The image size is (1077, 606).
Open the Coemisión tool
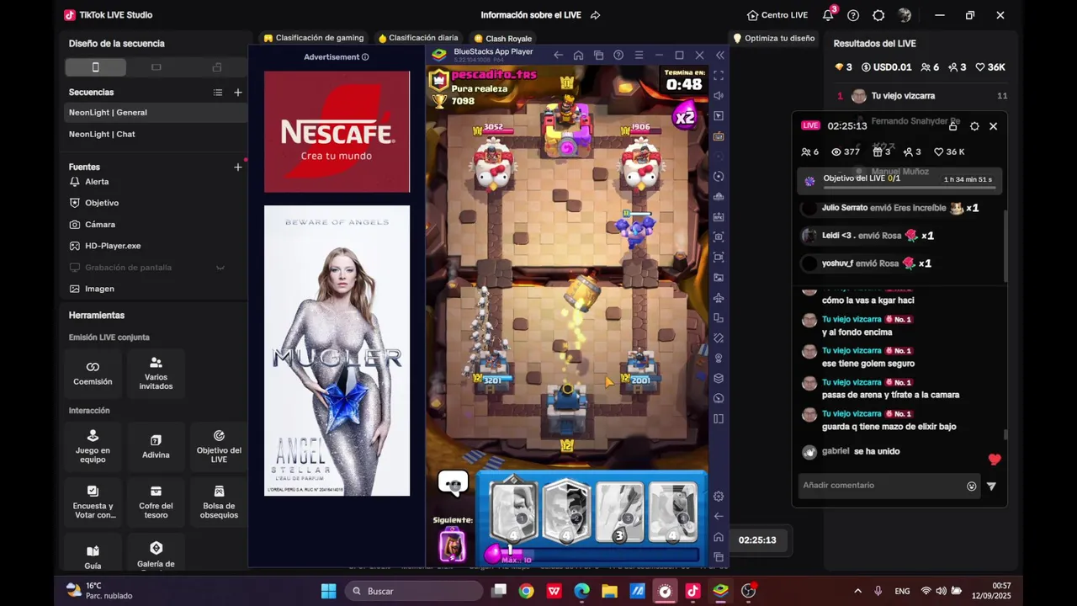[x=93, y=374]
